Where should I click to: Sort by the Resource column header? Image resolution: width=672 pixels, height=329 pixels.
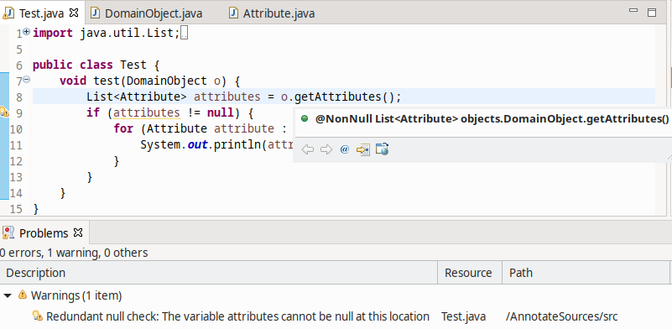coord(470,273)
